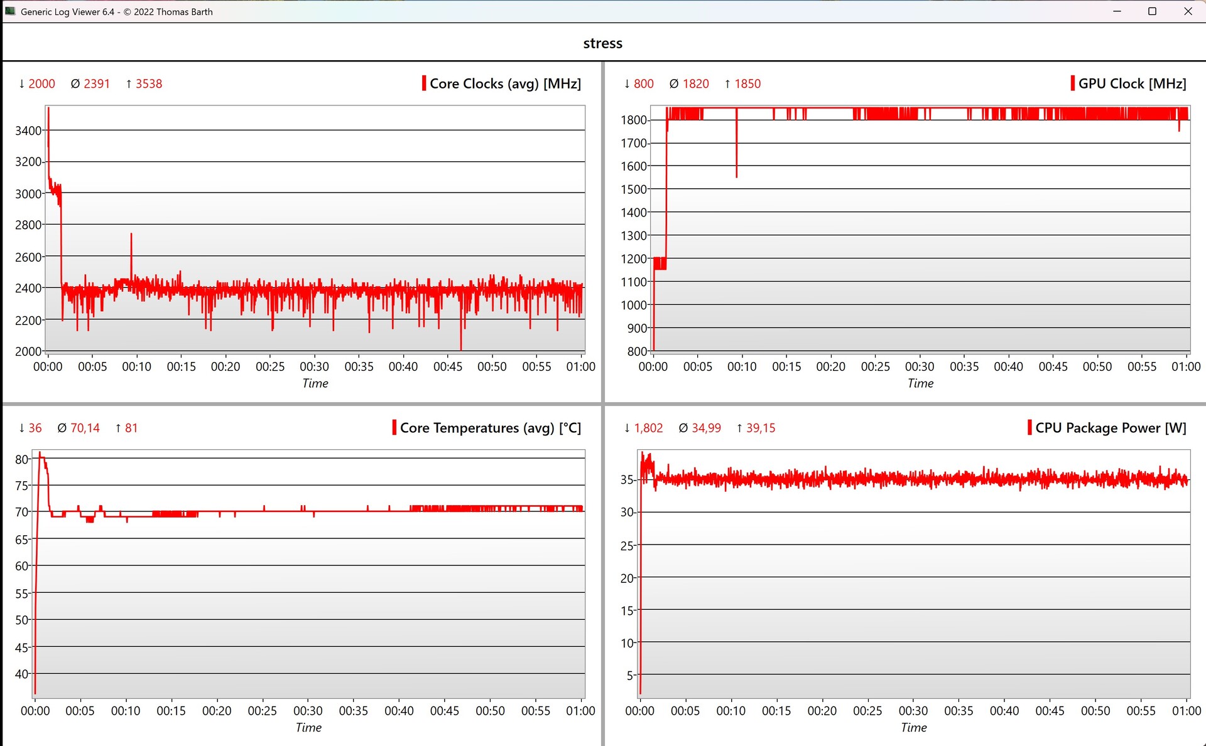Screen dimensions: 1206x746
Task: Click the Core Clocks (avg) [MHz] title
Action: (505, 83)
